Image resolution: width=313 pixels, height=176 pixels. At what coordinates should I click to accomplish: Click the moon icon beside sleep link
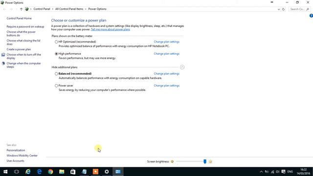pos(3,64)
